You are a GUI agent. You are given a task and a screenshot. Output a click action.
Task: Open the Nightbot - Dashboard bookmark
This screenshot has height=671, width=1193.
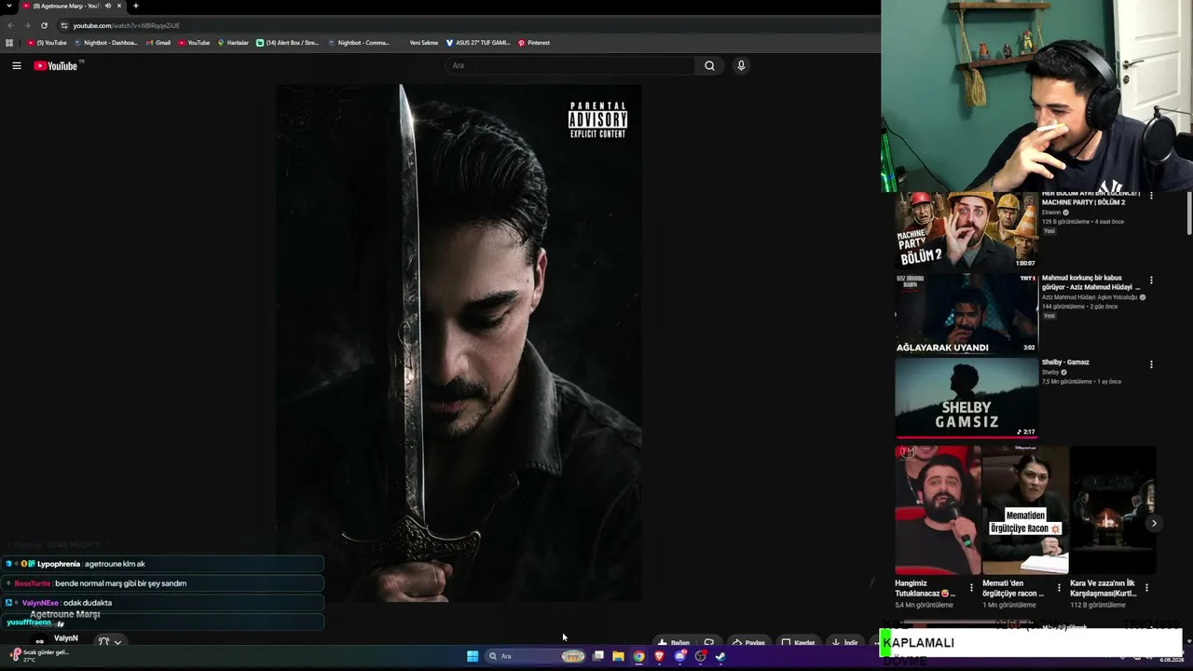105,43
